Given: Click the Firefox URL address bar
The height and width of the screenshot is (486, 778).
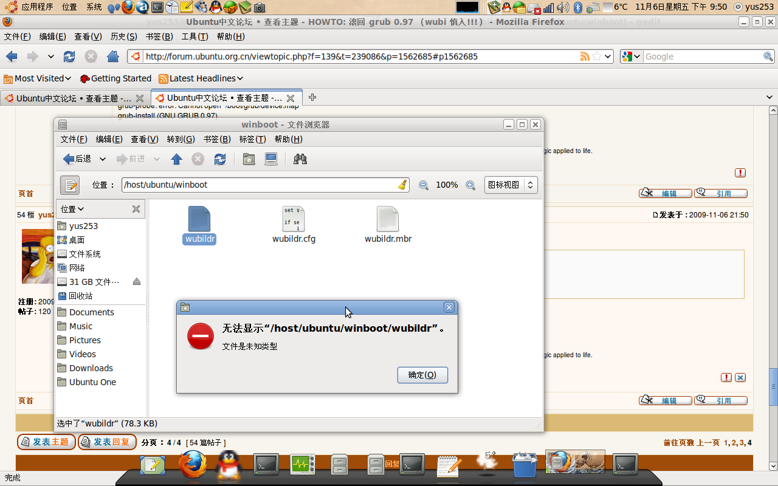Looking at the screenshot, I should [361, 56].
